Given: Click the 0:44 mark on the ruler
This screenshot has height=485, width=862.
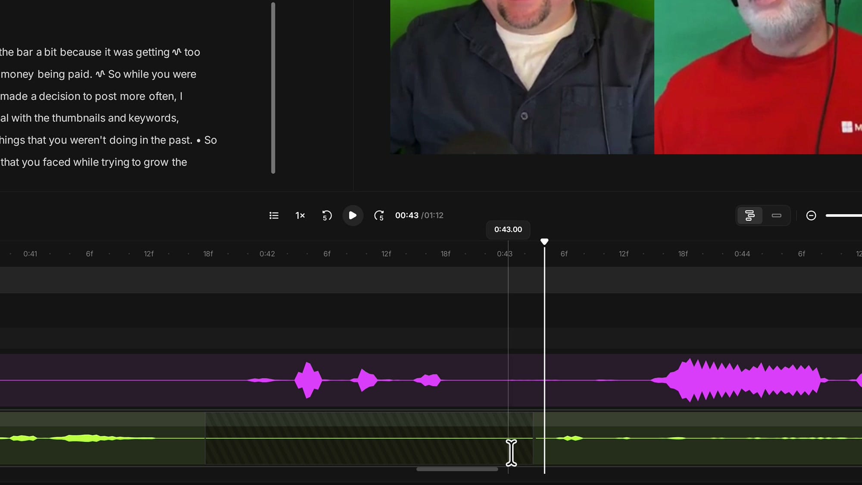Looking at the screenshot, I should [742, 253].
